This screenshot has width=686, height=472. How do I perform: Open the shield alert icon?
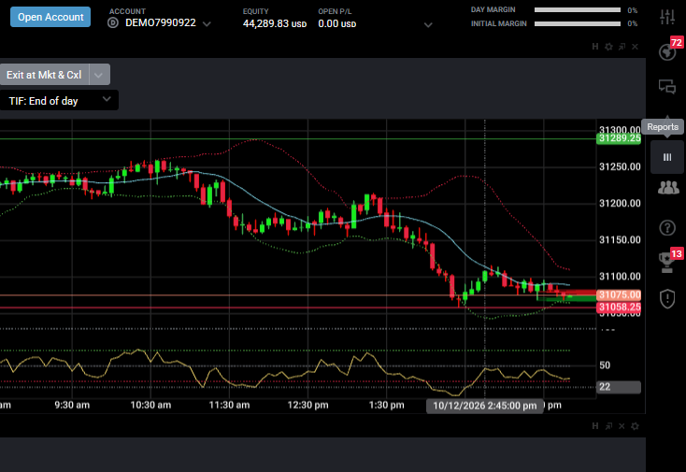tap(667, 299)
